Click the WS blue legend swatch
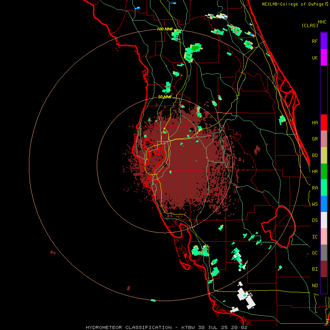Image resolution: width=330 pixels, height=330 pixels. point(324,204)
